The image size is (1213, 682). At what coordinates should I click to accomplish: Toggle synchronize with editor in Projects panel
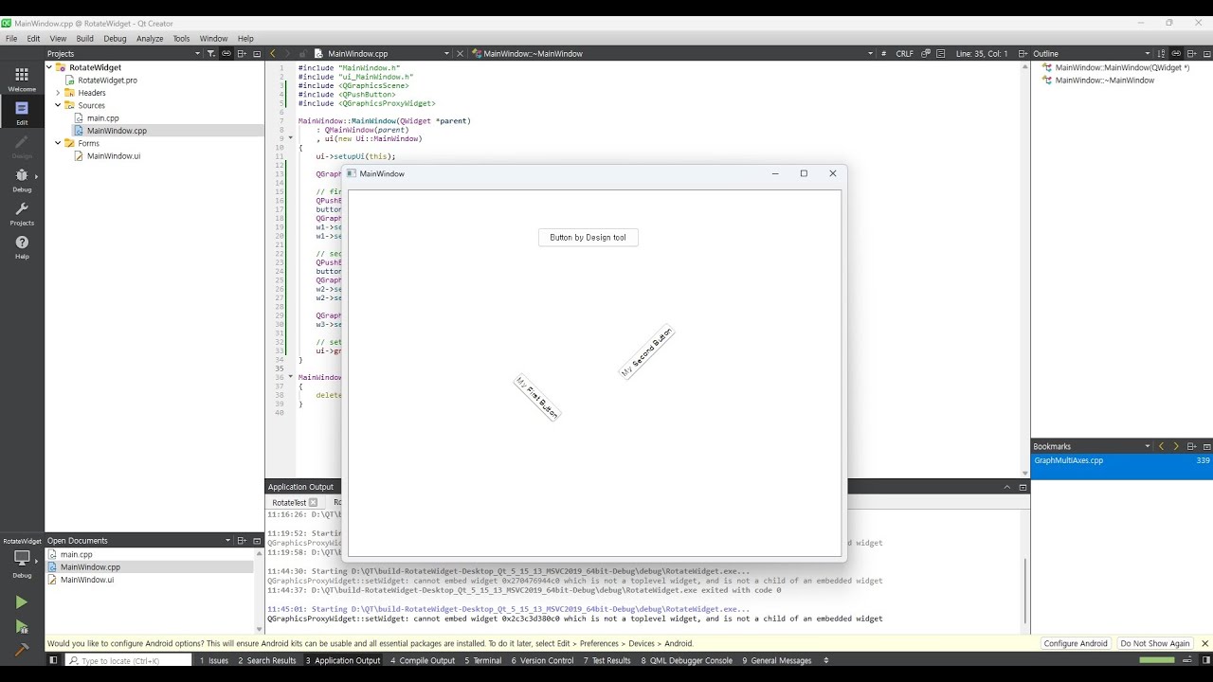pos(226,54)
